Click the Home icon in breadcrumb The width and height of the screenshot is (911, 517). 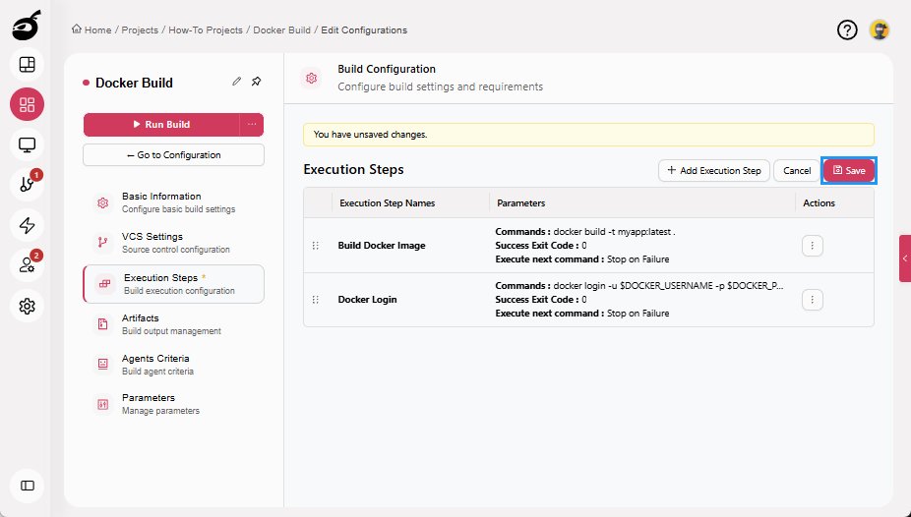[x=76, y=29]
